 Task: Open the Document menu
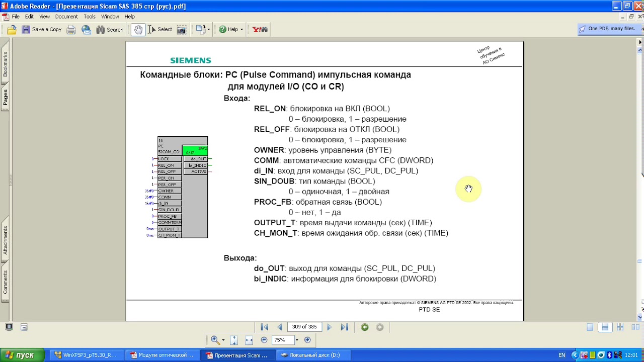(66, 17)
